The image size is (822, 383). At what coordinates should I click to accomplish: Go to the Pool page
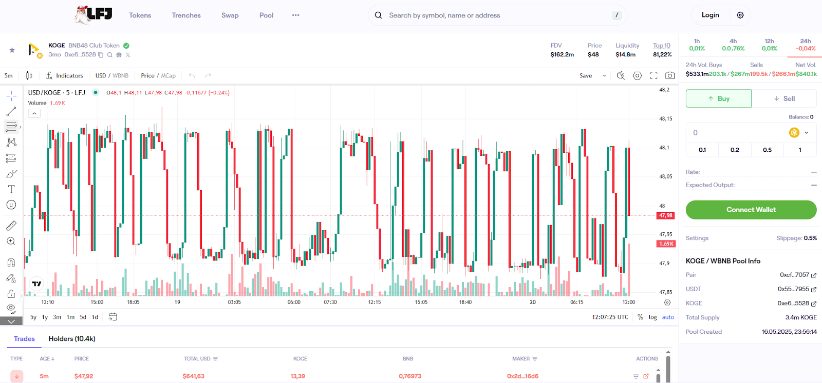pos(266,15)
